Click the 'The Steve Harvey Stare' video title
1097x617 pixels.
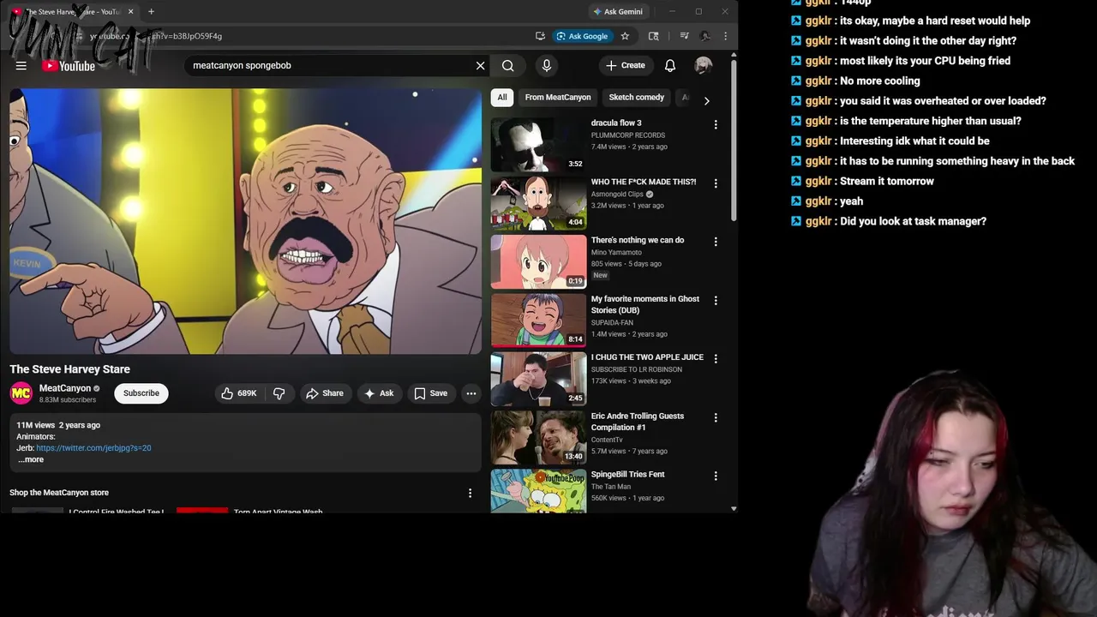[x=69, y=369]
